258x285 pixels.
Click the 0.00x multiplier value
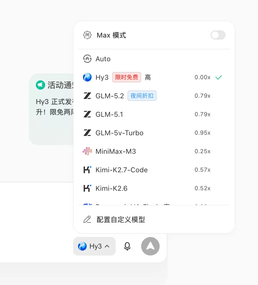tap(202, 77)
